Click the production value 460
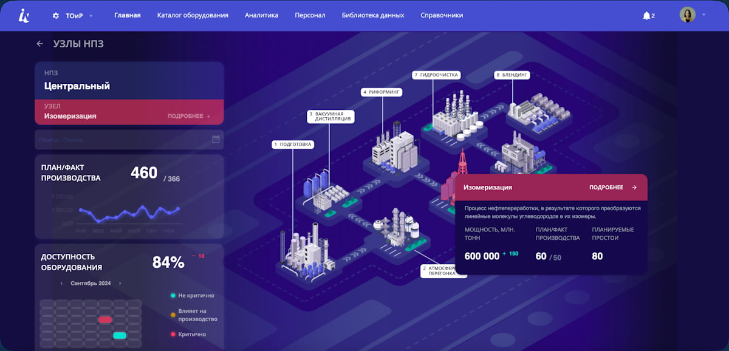 click(144, 173)
